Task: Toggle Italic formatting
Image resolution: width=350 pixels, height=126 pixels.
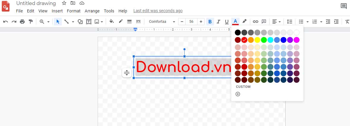Action: (218, 22)
